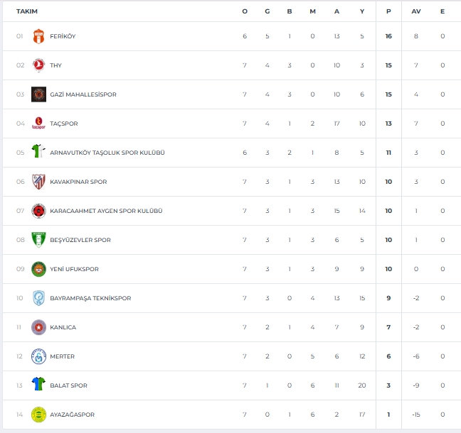The image size is (461, 433).
Task: Open the Merter team link
Action: (x=62, y=356)
